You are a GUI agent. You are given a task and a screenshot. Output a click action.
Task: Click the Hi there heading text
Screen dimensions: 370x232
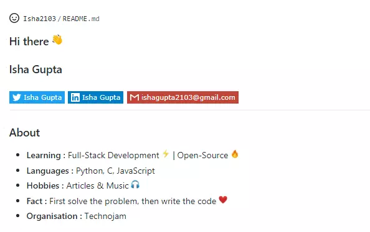click(x=29, y=42)
